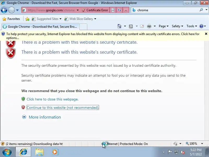Open the Safety menu
This screenshot has width=209, height=157.
coord(177,26)
